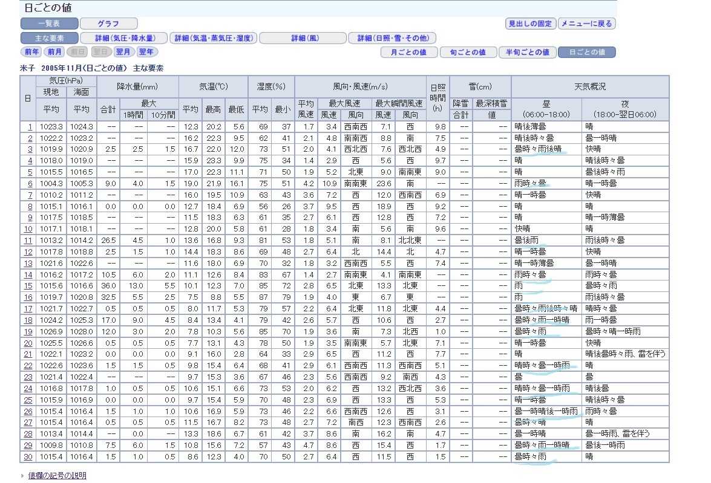Open the day 14 link

coord(28,274)
